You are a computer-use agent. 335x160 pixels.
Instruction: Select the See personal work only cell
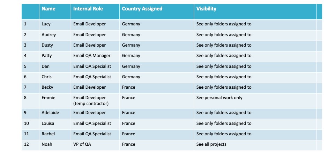pos(219,98)
